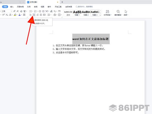The image size is (152, 114).
Task: Expand the shading dropdown arrow
Action: pyautogui.click(x=57, y=15)
